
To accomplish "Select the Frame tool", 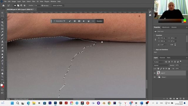I will click(2, 29).
